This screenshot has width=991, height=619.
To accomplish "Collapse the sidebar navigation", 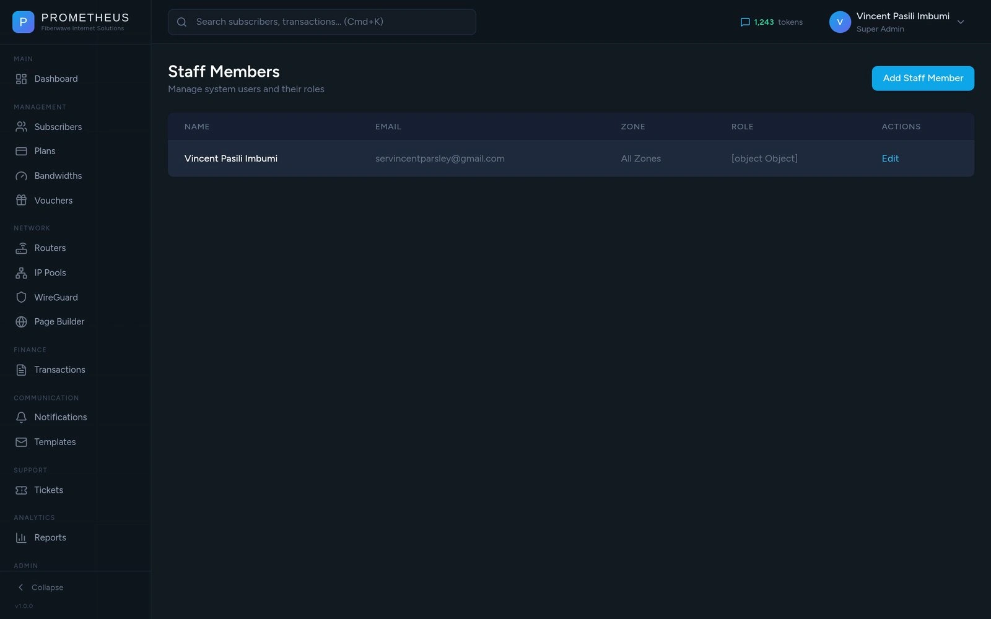I will coord(41,587).
